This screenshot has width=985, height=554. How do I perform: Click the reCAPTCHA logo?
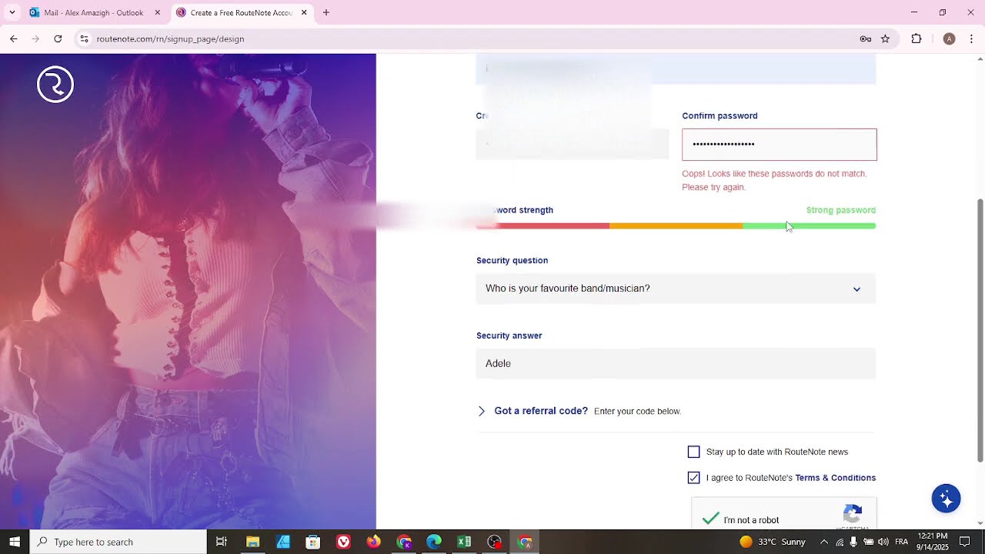pyautogui.click(x=852, y=514)
